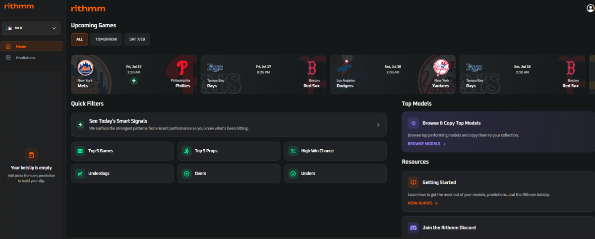Click the rithmm logo in the top header
Screen dimensions: 595x239
(88, 8)
